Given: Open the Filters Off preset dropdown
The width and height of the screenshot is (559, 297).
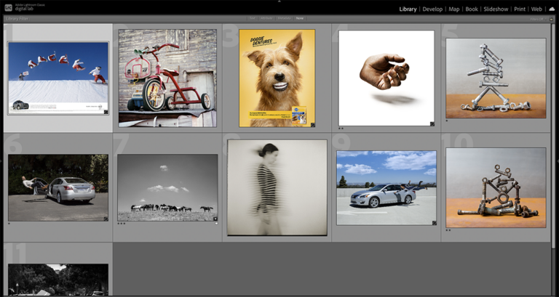Looking at the screenshot, I should tap(538, 19).
